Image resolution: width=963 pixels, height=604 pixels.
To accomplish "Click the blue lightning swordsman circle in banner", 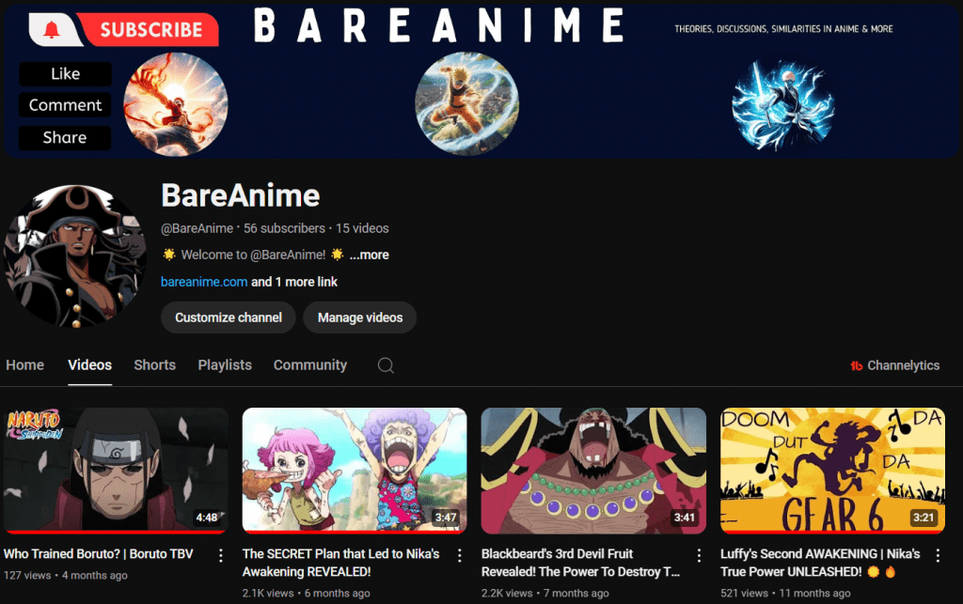I will 783,105.
